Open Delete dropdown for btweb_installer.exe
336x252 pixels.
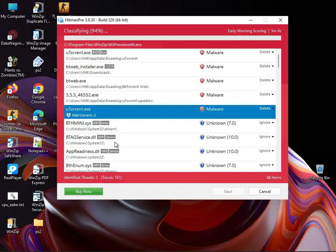click(x=266, y=66)
